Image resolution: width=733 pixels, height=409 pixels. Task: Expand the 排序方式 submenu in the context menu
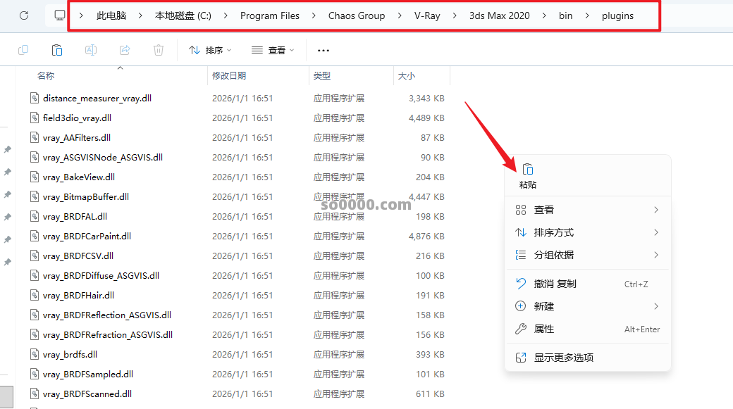[x=555, y=232]
